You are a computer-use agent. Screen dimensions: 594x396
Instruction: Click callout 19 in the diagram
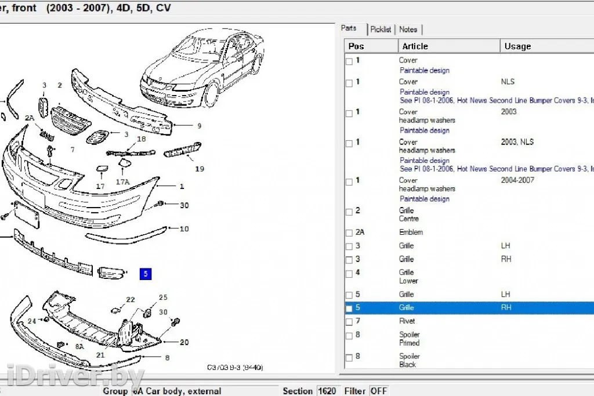(200, 169)
